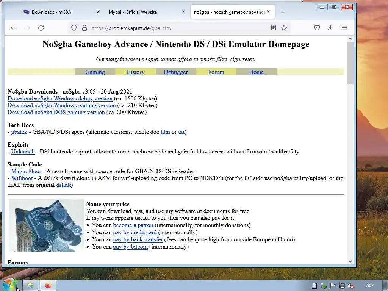
Task: Click the vertical scrollbar thumb
Action: (x=350, y=63)
